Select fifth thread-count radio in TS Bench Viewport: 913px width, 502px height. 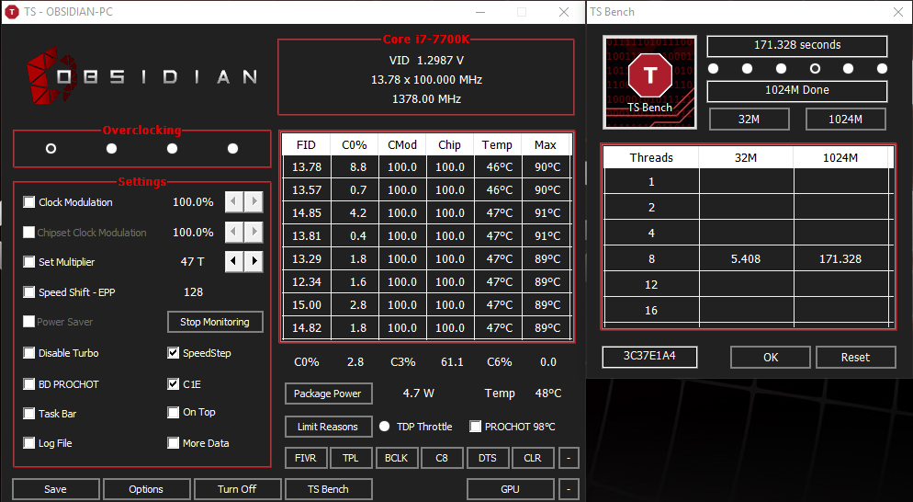click(849, 69)
